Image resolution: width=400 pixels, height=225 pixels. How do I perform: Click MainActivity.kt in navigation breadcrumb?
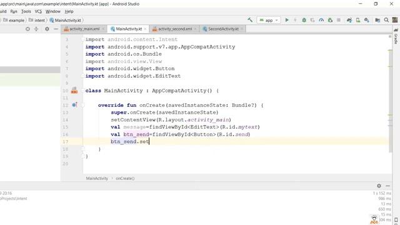coord(66,20)
